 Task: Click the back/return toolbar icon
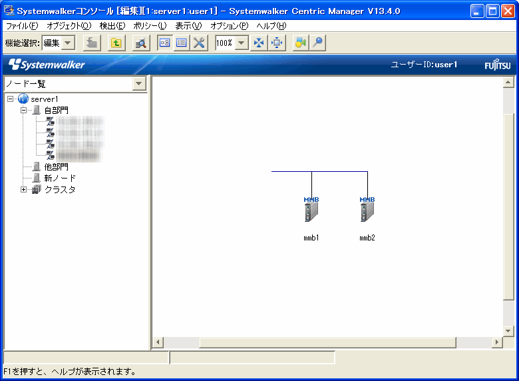92,43
